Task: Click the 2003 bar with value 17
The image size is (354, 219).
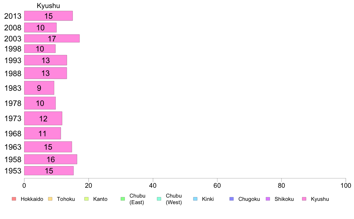Action: [52, 39]
